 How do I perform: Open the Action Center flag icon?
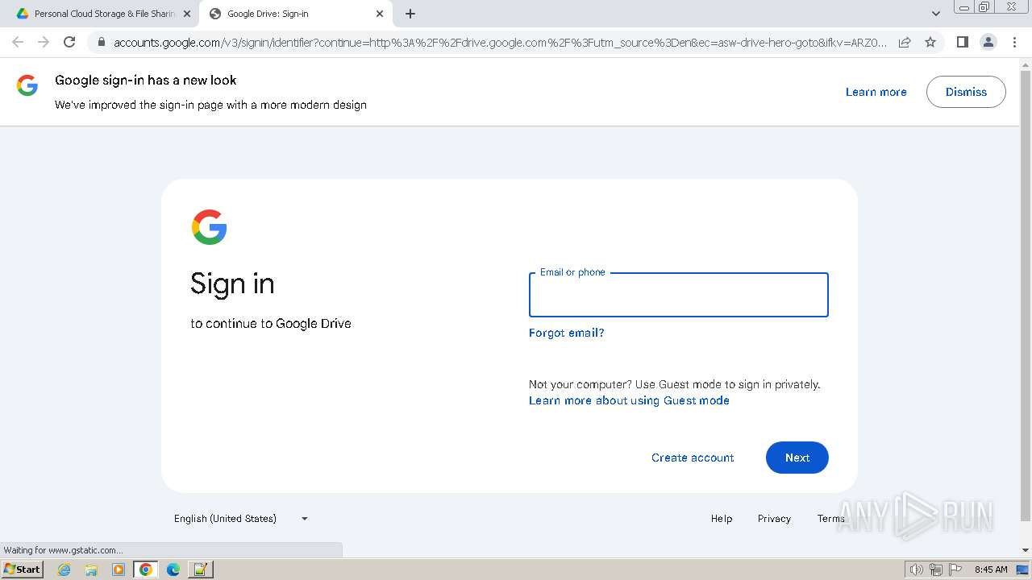[955, 570]
